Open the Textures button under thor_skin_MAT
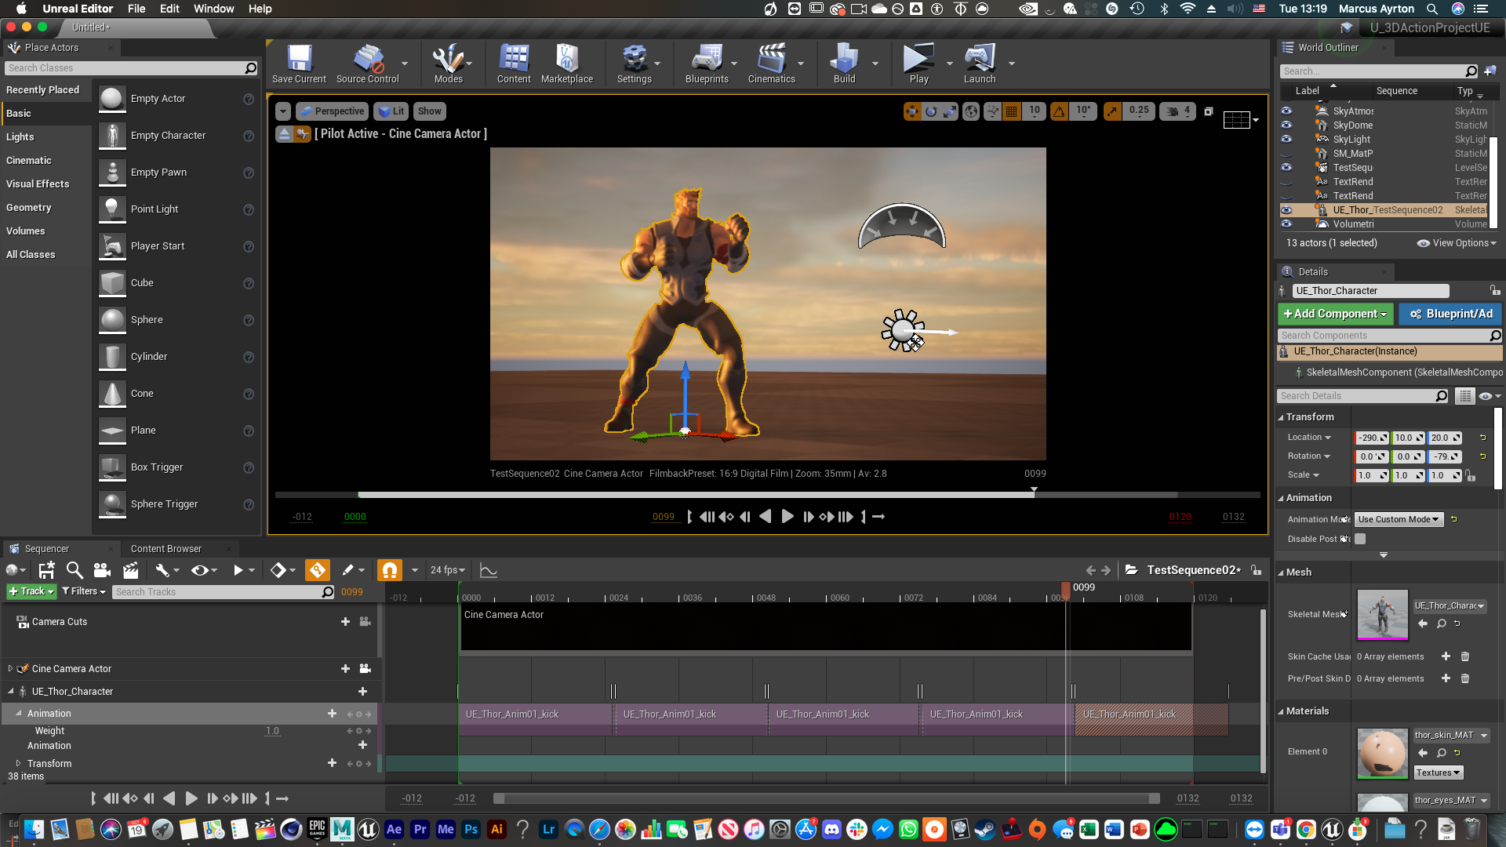 1438,772
